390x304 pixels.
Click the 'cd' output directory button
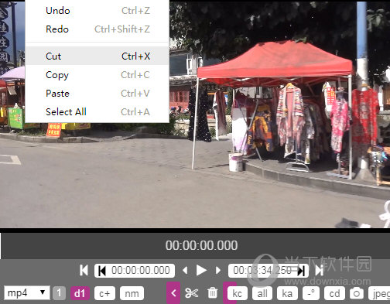click(334, 293)
